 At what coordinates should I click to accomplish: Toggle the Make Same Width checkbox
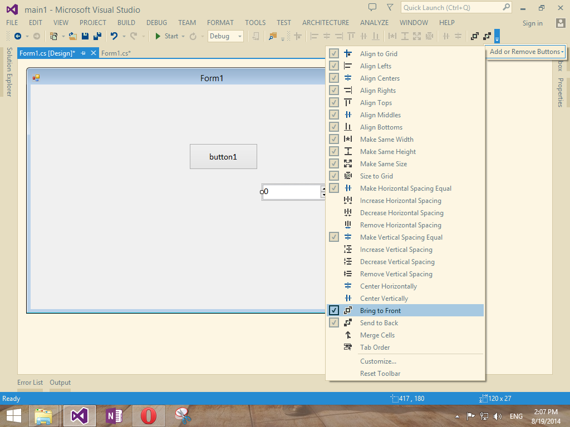(x=334, y=139)
